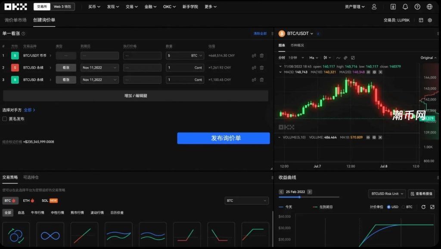Click the download app icon in the header

tap(393, 7)
